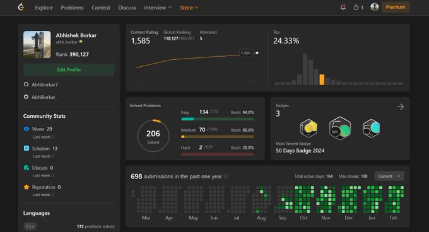Click the Oct month label on heatmap

pyautogui.click(x=303, y=217)
